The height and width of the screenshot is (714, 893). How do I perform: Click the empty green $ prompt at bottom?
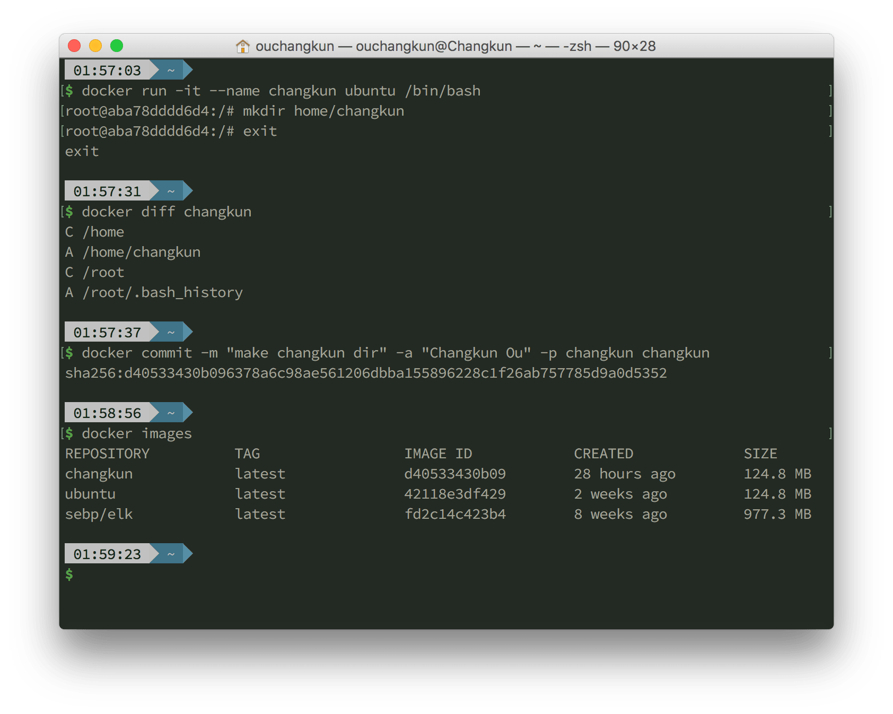coord(69,574)
